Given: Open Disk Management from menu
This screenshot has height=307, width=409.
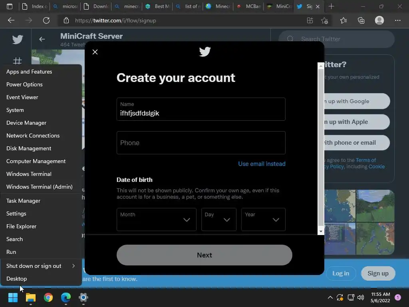Looking at the screenshot, I should pyautogui.click(x=41, y=148).
